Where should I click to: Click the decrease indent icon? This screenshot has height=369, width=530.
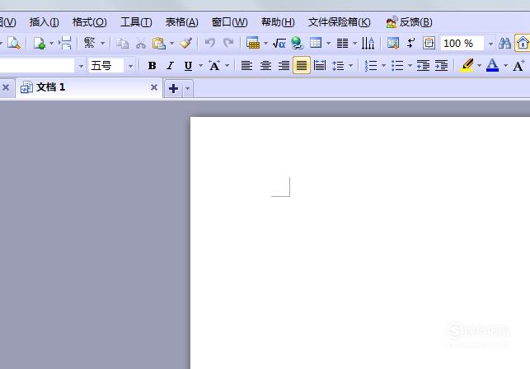point(423,65)
